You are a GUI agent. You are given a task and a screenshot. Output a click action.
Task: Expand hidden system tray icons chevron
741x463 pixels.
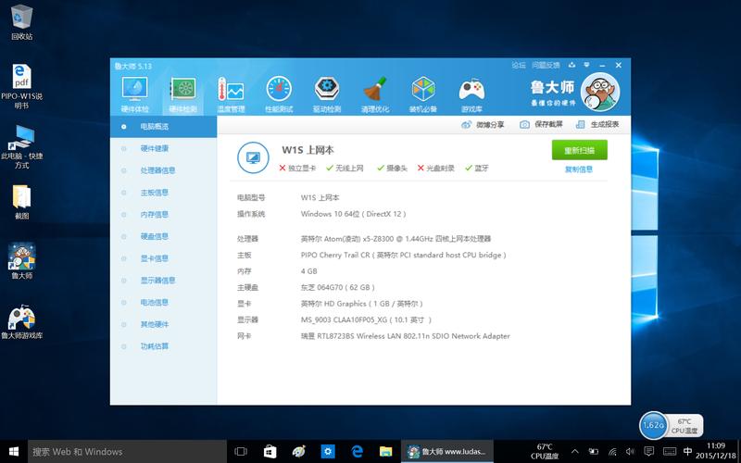[575, 452]
